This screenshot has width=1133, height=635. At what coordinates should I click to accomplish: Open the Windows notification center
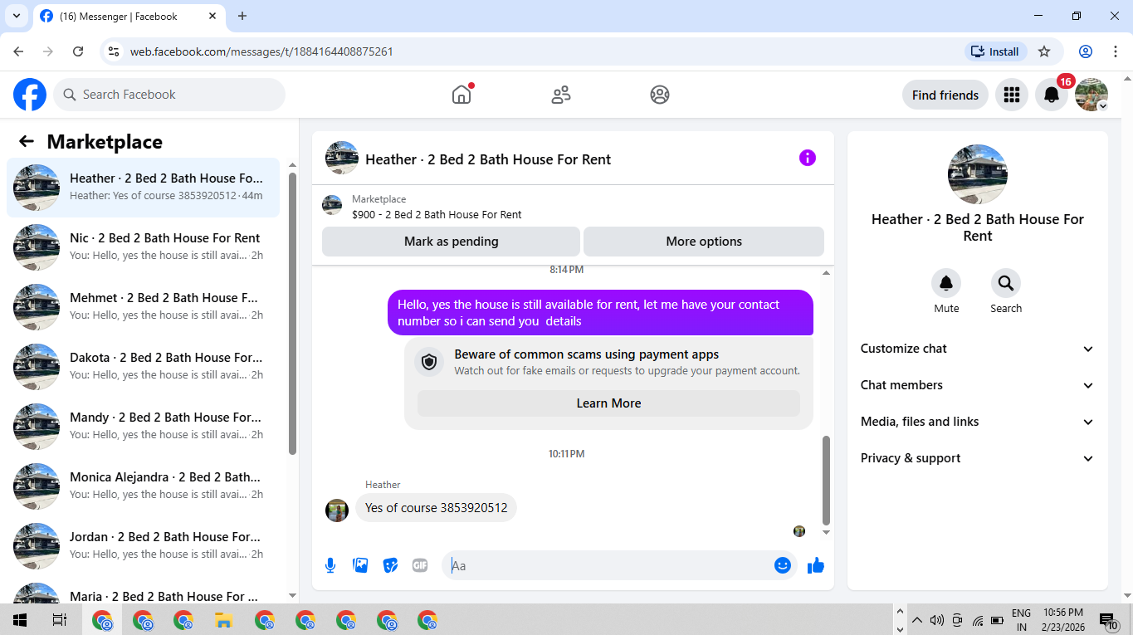click(1109, 620)
